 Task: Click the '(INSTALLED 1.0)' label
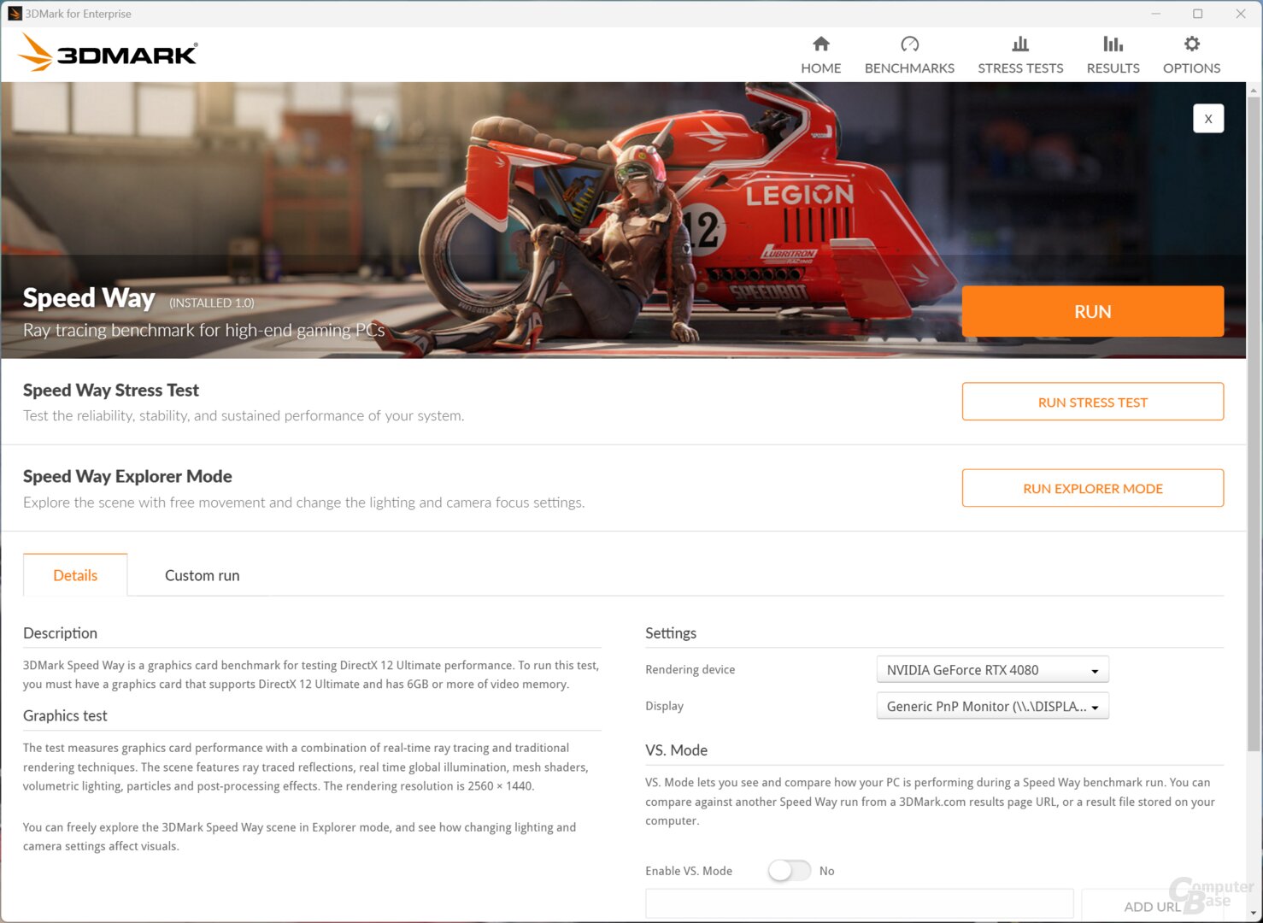(x=211, y=303)
